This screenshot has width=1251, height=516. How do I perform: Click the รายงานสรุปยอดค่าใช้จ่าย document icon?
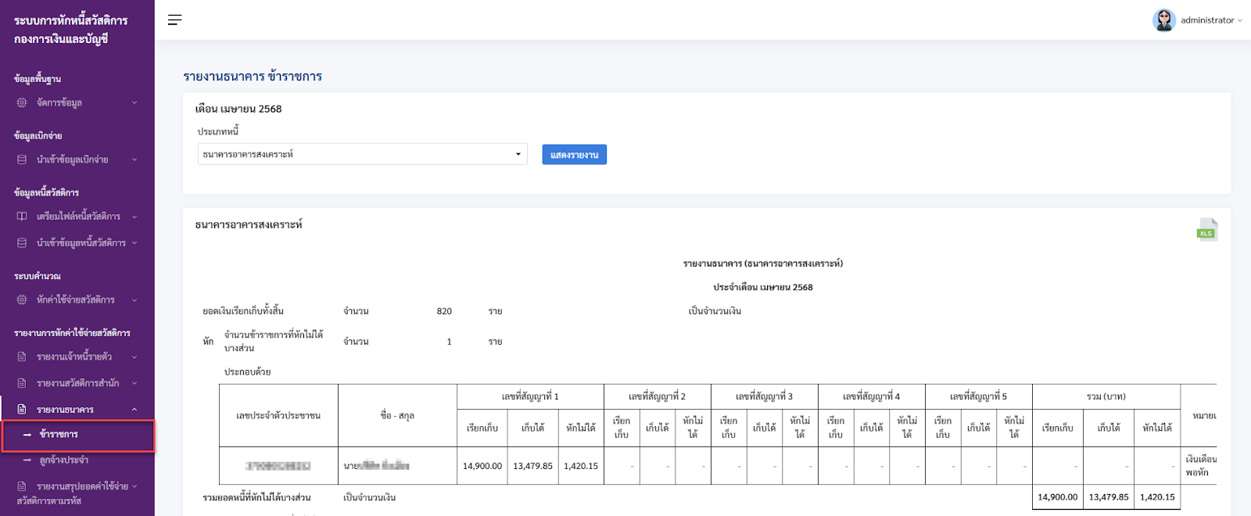[x=22, y=486]
